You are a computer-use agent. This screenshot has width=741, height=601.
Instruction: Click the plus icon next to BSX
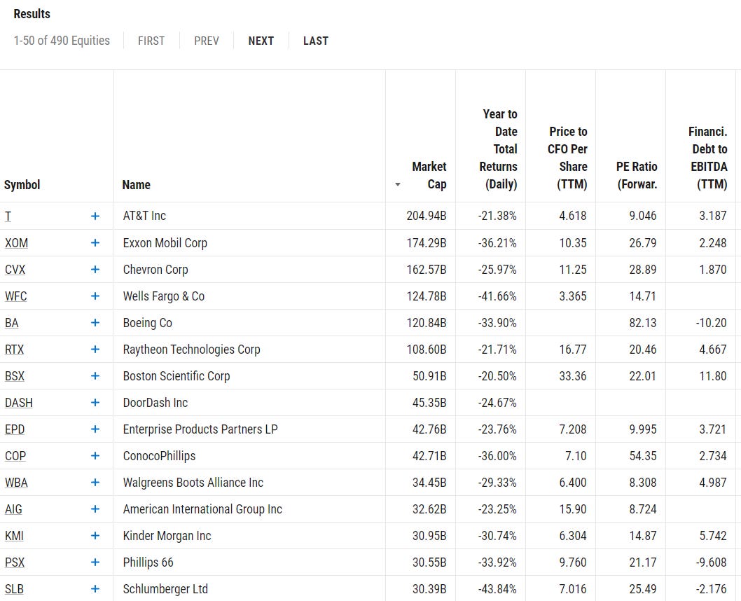click(95, 376)
